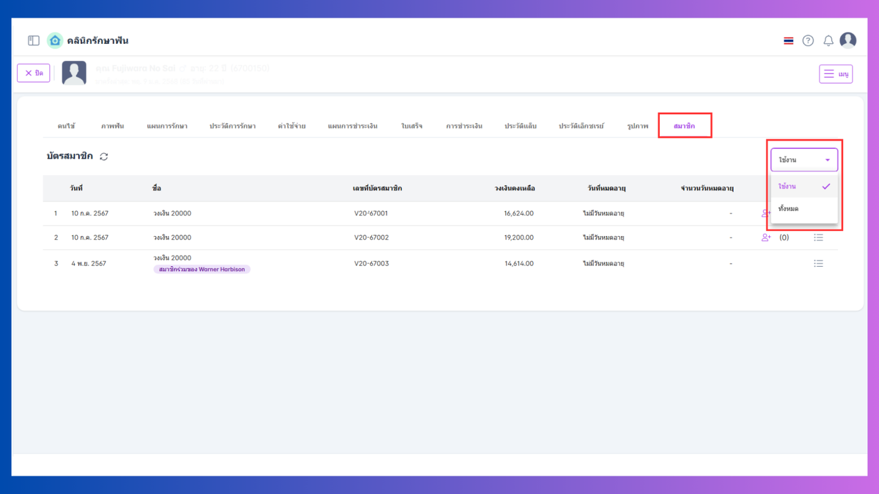The width and height of the screenshot is (879, 494).
Task: Open list menu for card V20-67002
Action: point(819,237)
